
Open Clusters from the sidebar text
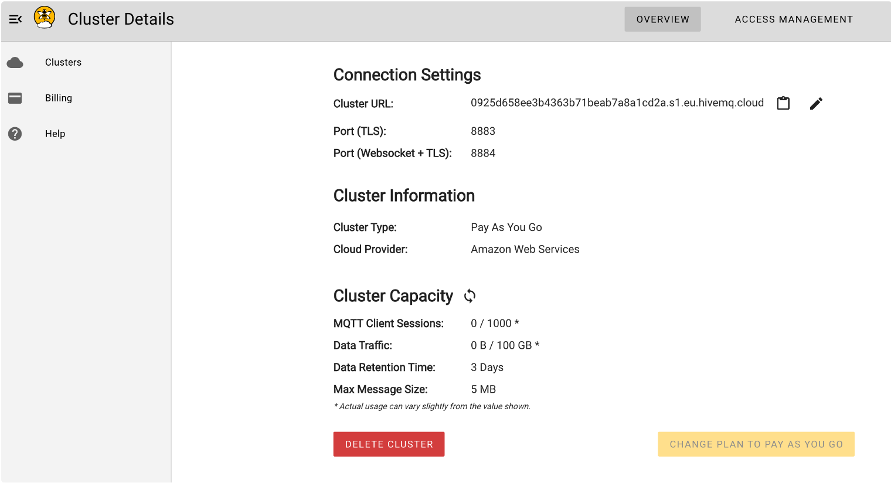click(63, 63)
